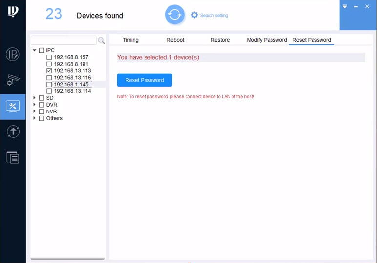Check the 192.168.8.157 device checkbox
This screenshot has height=263, width=377.
click(x=49, y=57)
